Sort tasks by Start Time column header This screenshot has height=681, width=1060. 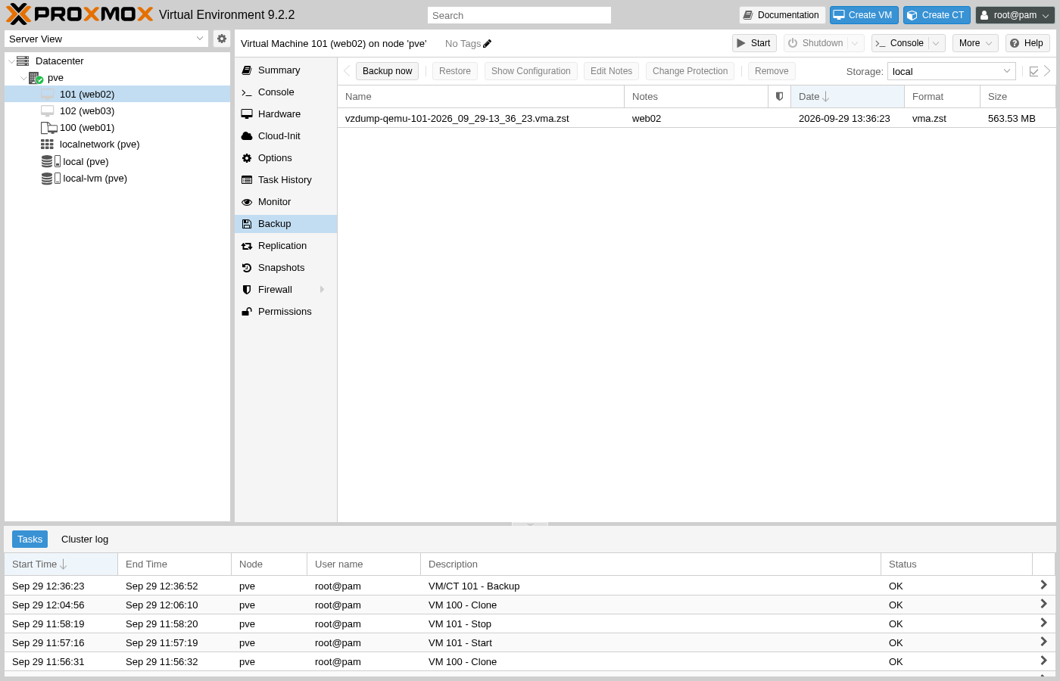61,564
